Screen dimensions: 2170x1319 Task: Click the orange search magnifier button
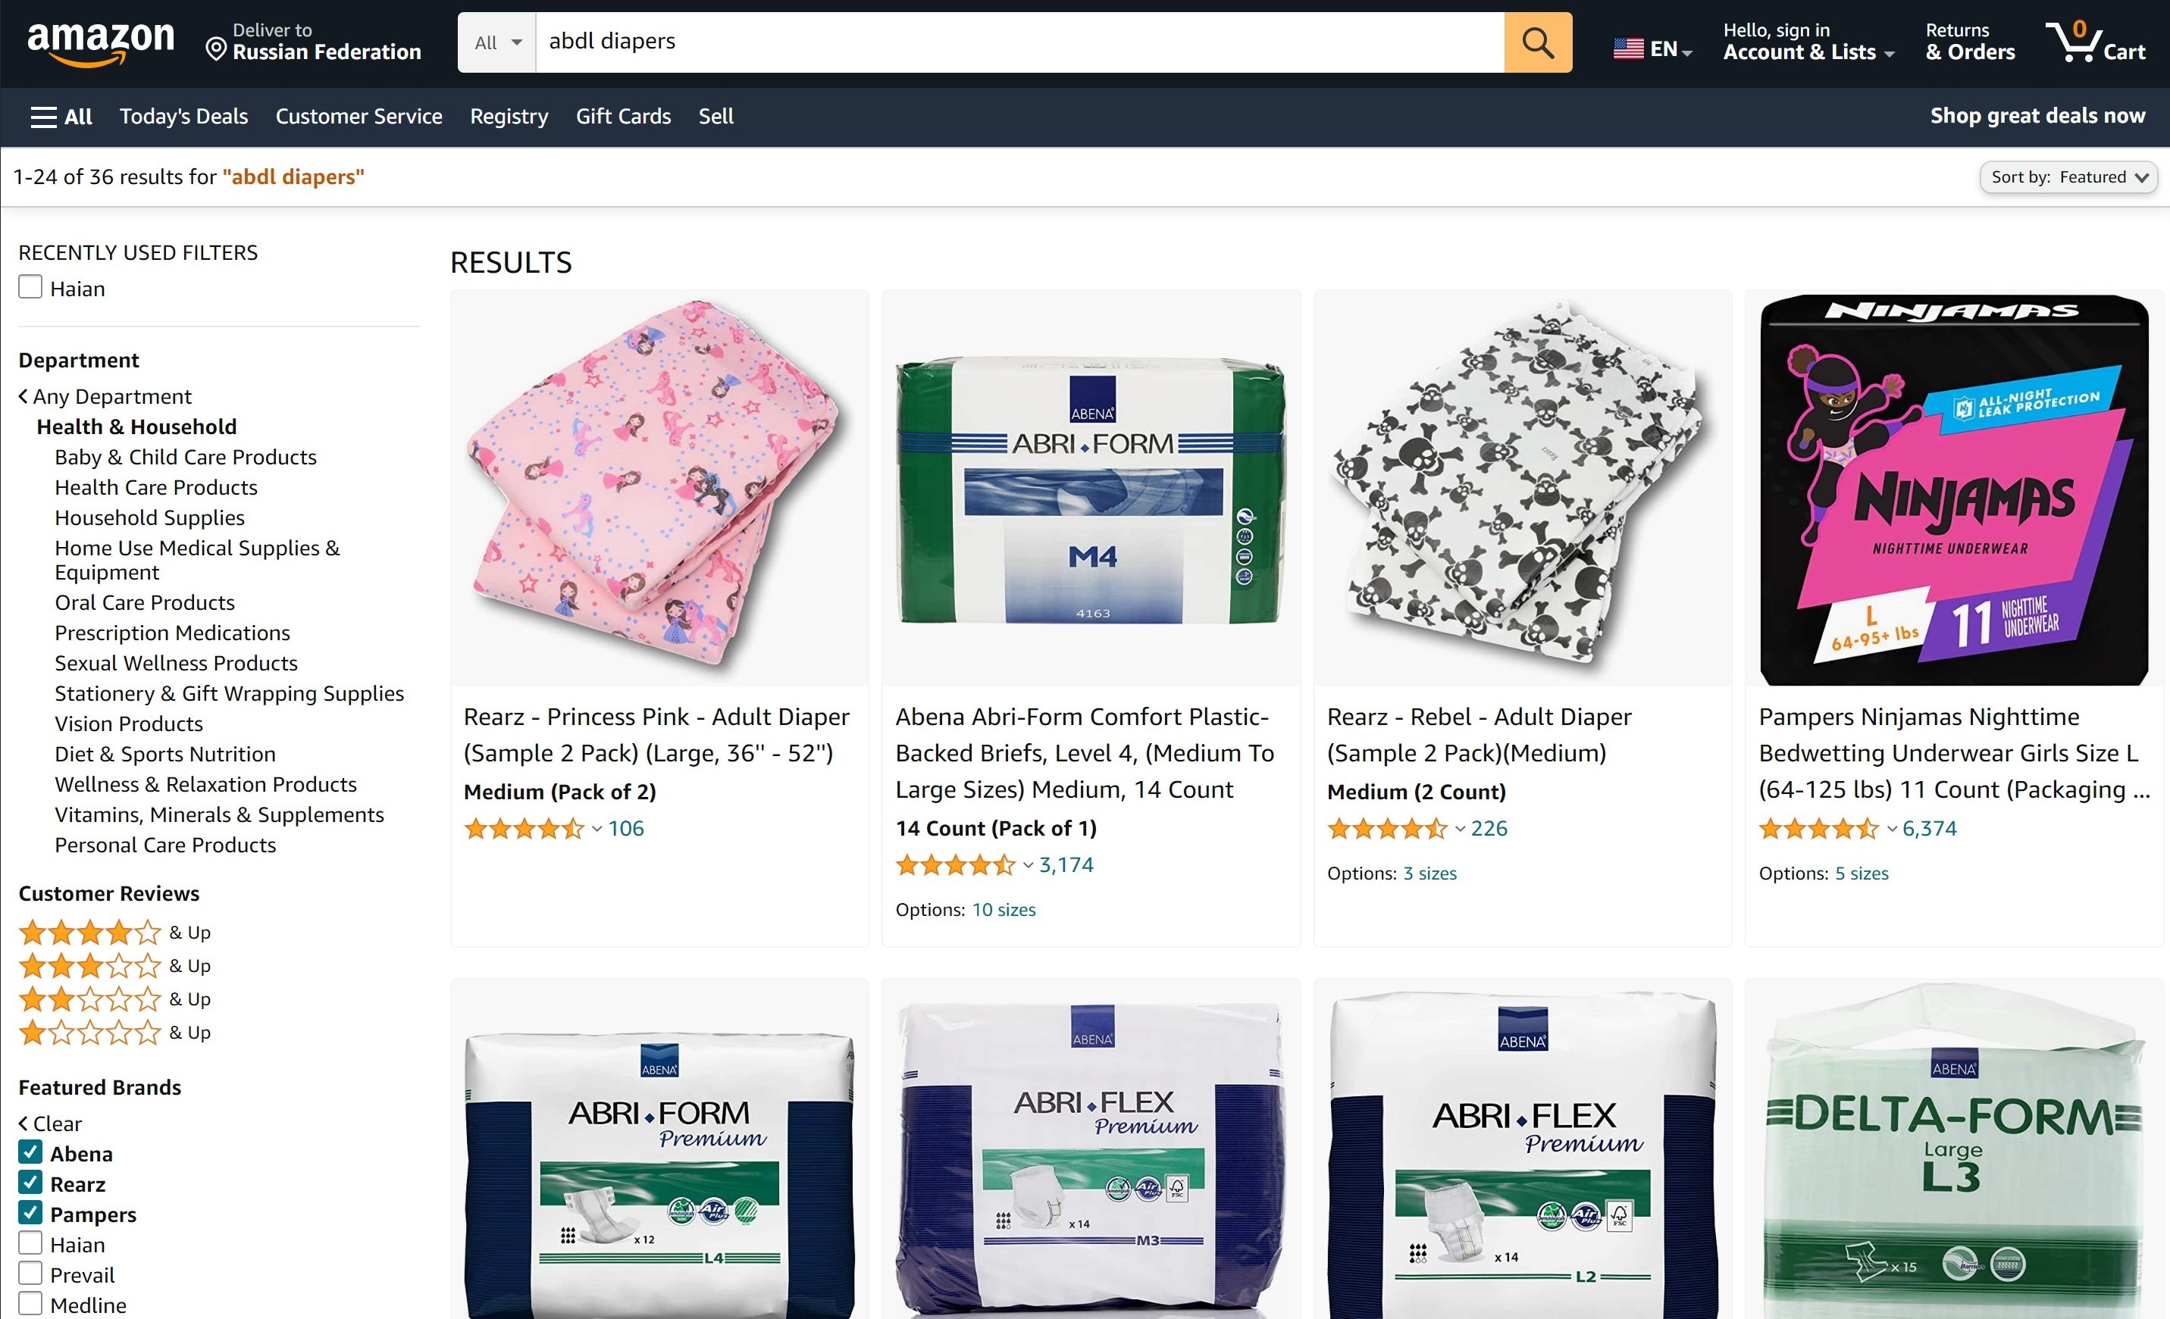pos(1538,42)
